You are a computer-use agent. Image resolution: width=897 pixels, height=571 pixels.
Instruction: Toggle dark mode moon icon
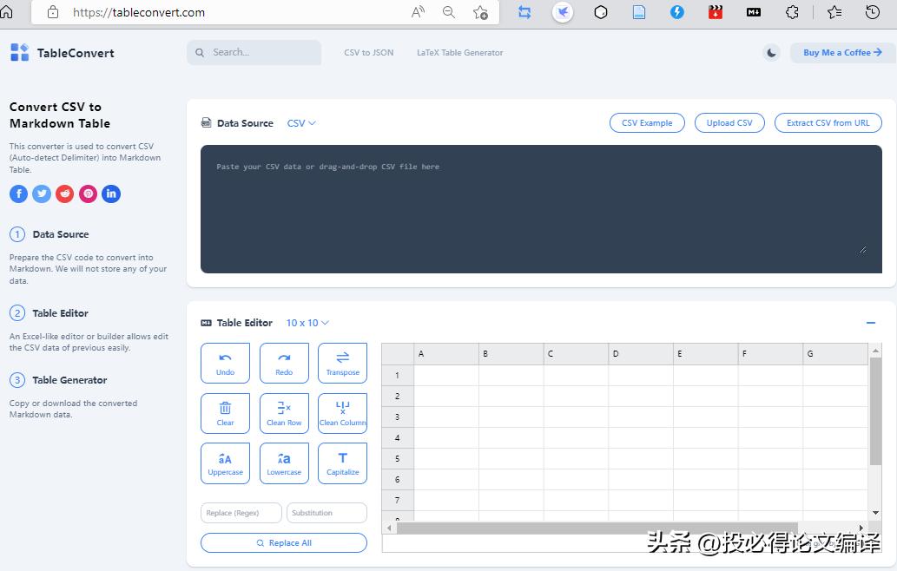(771, 53)
